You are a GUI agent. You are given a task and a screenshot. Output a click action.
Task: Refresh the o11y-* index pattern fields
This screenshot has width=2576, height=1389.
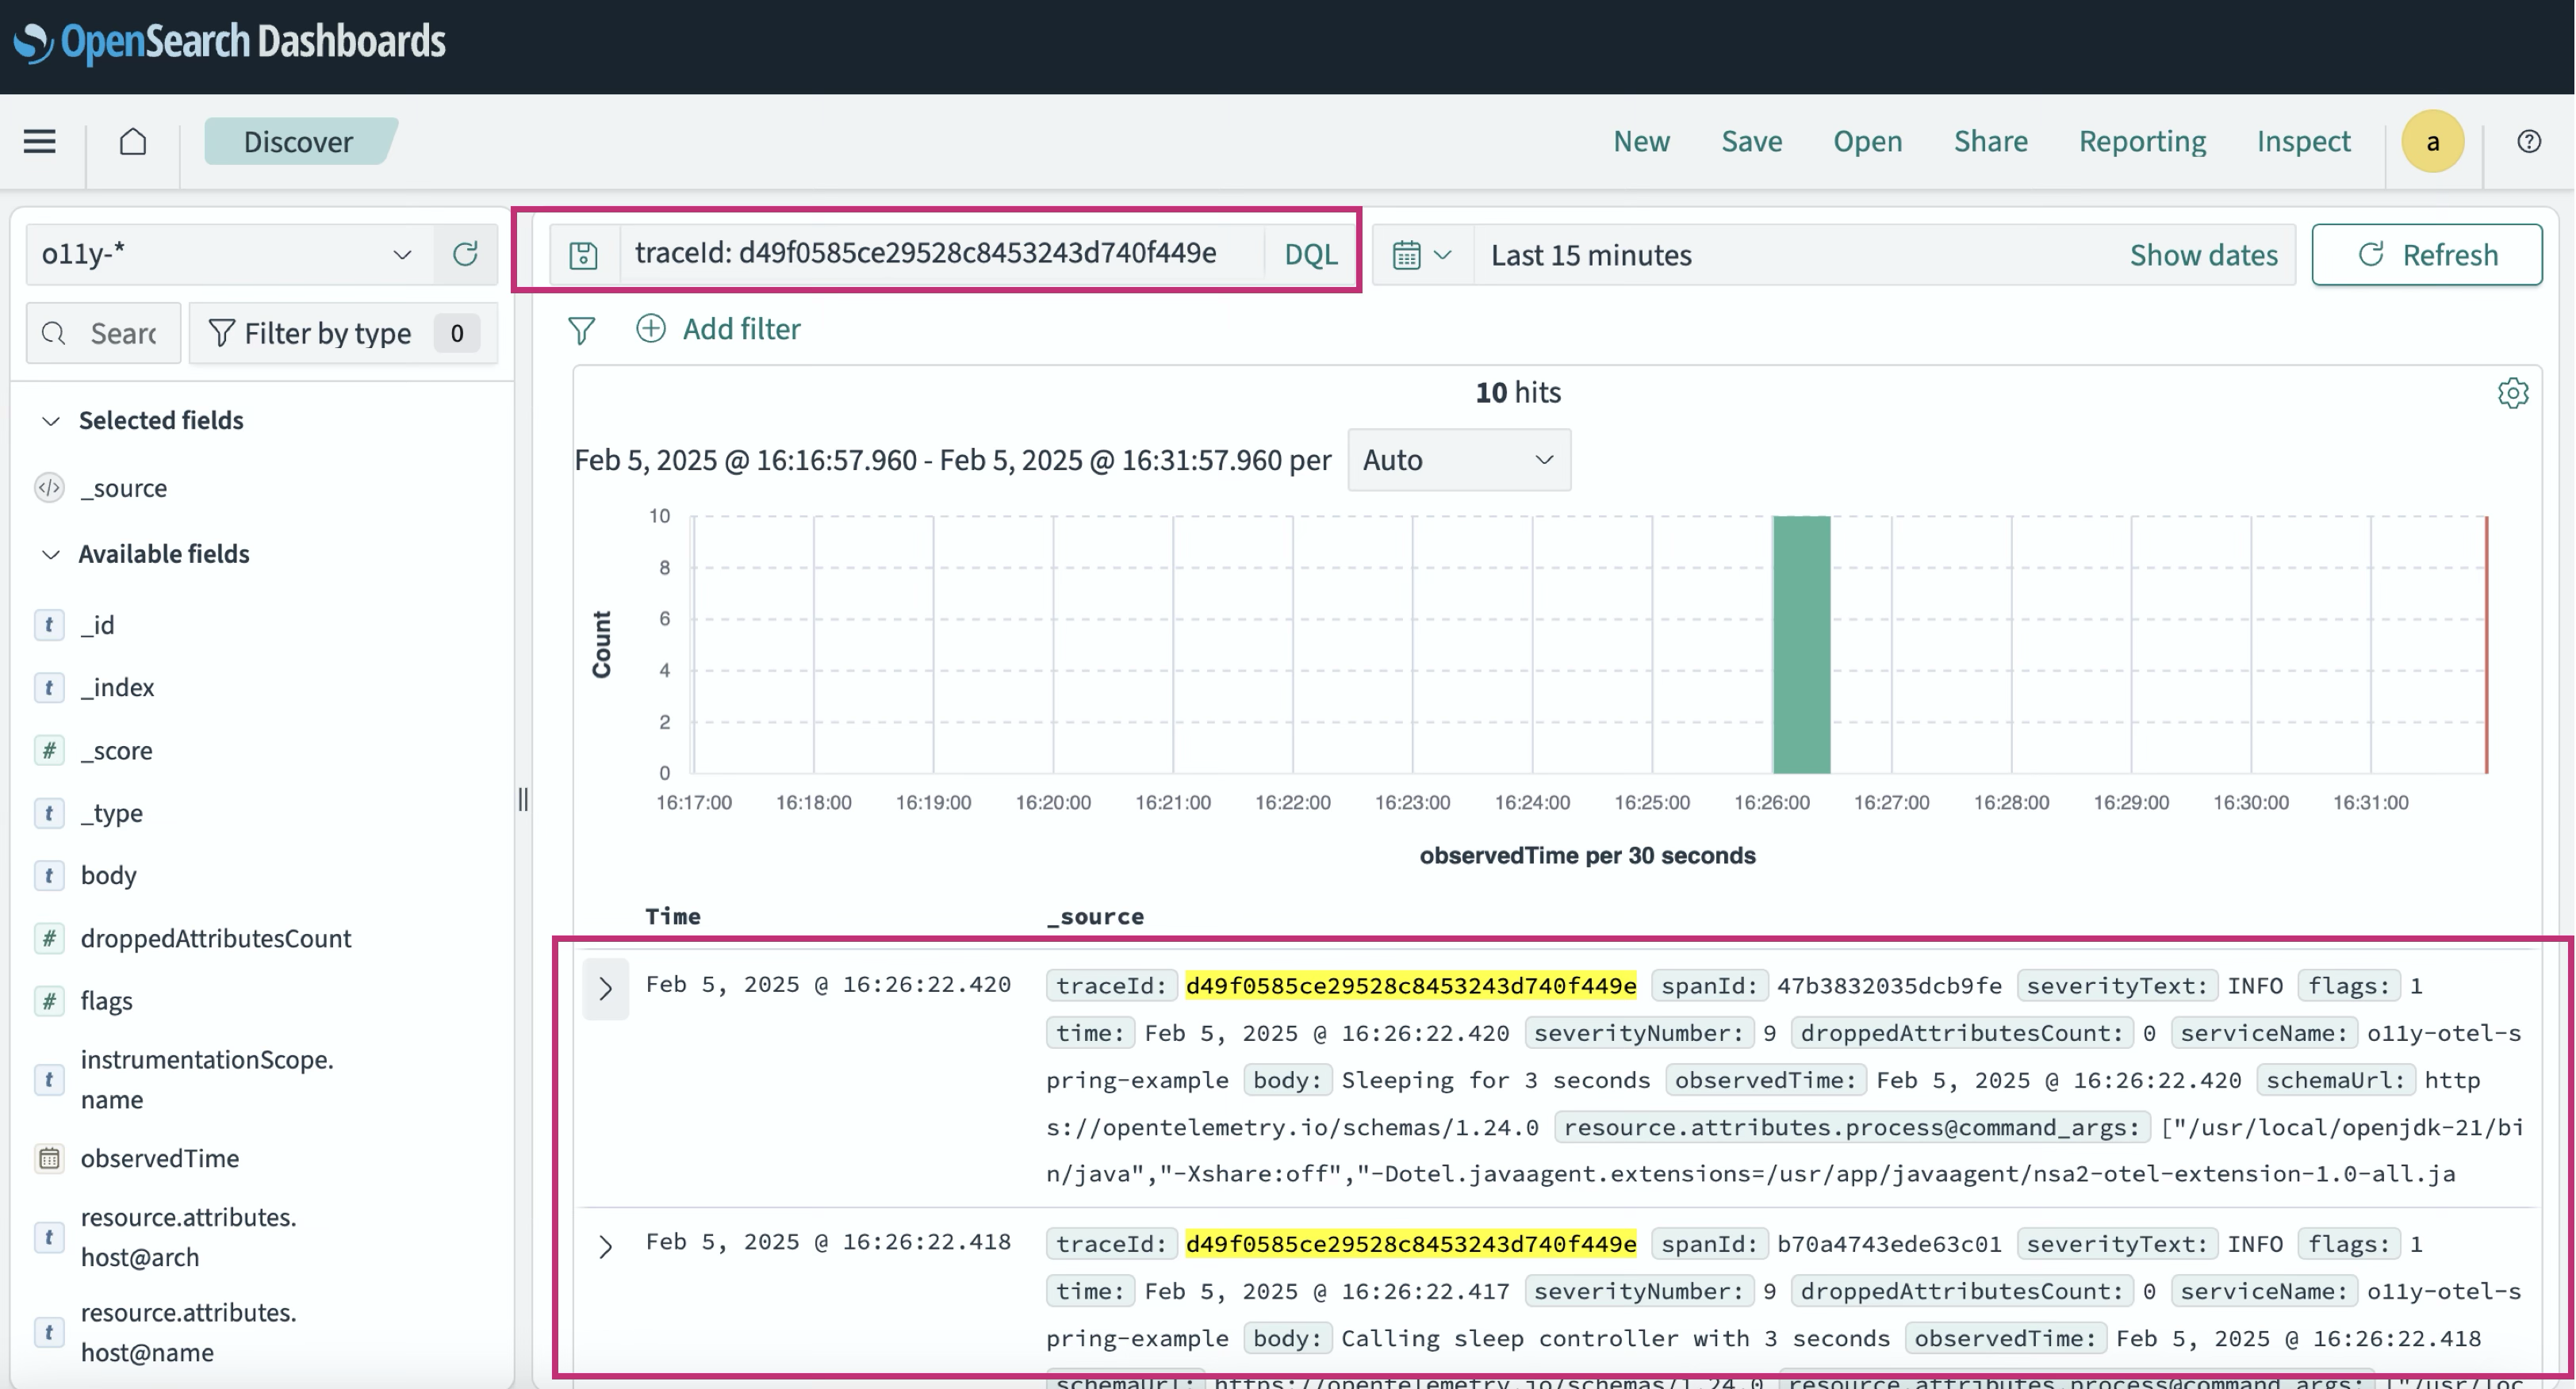[x=465, y=254]
